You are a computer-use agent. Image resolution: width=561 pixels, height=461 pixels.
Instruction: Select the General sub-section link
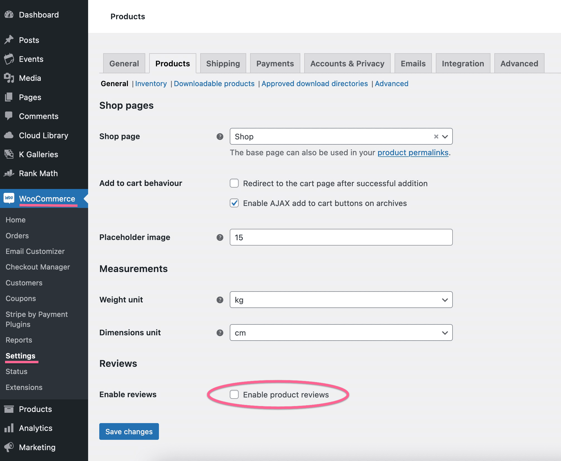coord(115,84)
